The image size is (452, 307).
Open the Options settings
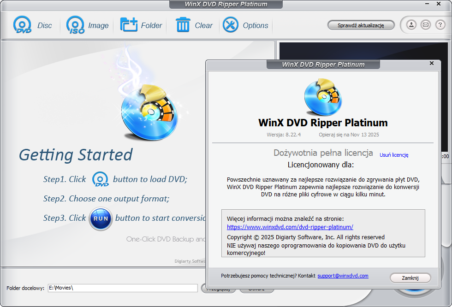[245, 25]
